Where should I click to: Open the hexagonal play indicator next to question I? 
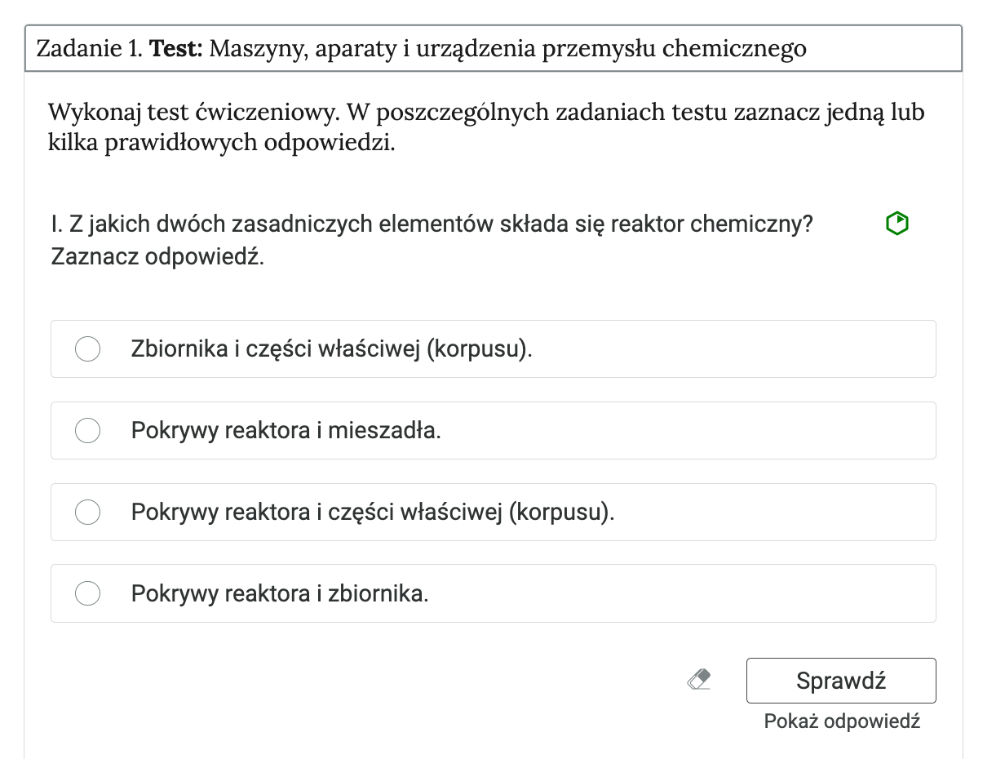coord(897,223)
